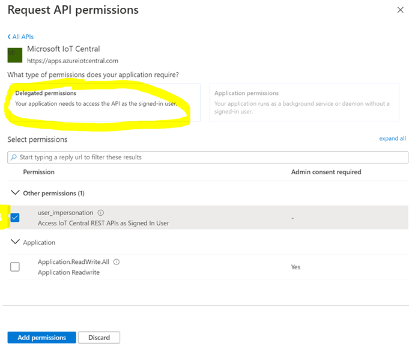Click the Discard button
The height and width of the screenshot is (348, 409).
99,338
